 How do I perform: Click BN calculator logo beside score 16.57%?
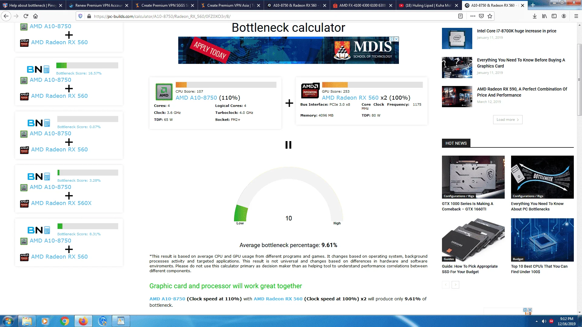[38, 69]
